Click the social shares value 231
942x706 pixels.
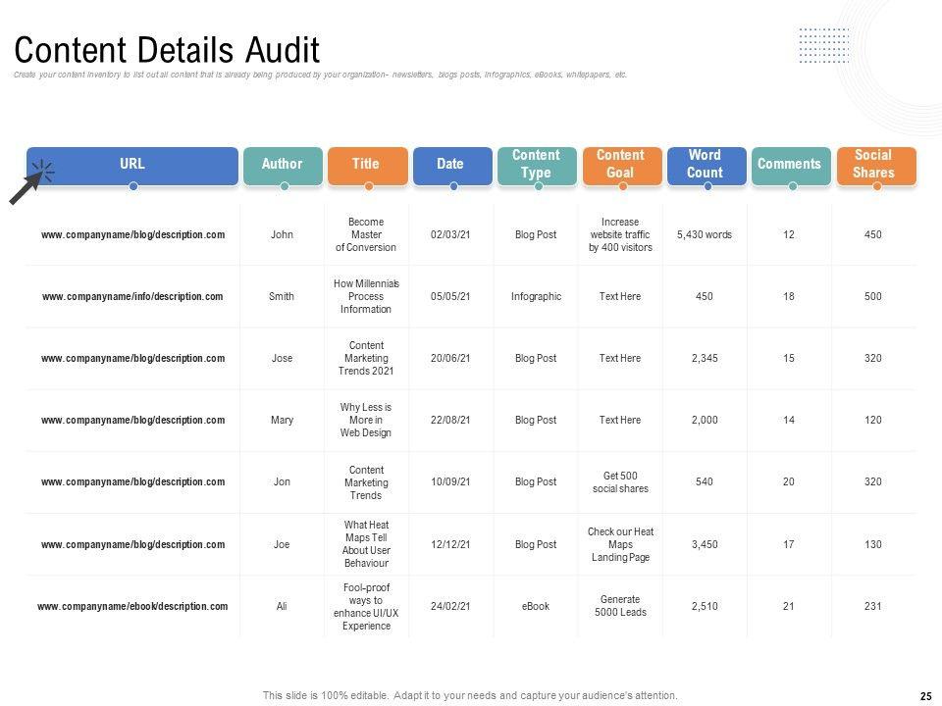(873, 606)
